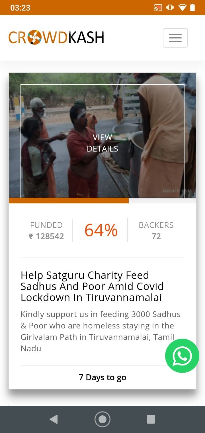Open the Help Satguru Charity campaign title
Image resolution: width=205 pixels, height=433 pixels.
pos(92,286)
